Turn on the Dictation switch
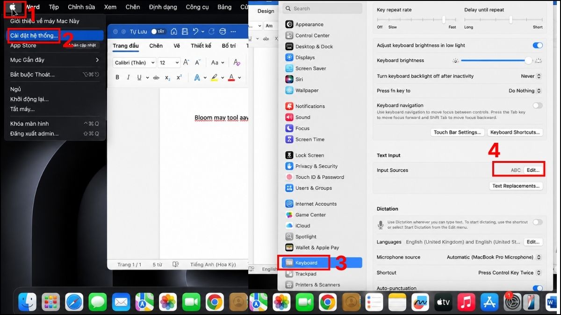The height and width of the screenshot is (315, 561). (538, 222)
